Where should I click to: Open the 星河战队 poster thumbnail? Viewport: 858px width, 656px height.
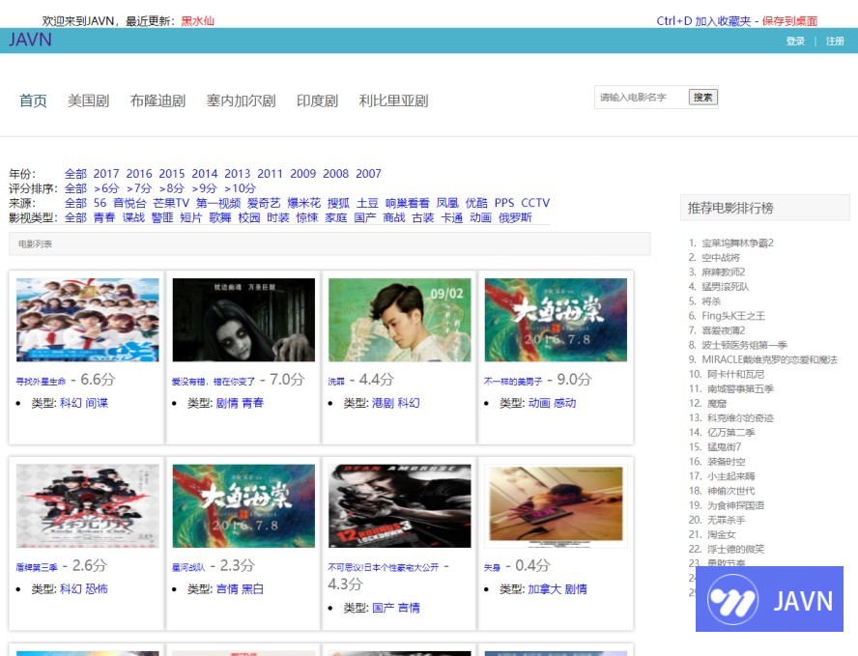click(243, 506)
